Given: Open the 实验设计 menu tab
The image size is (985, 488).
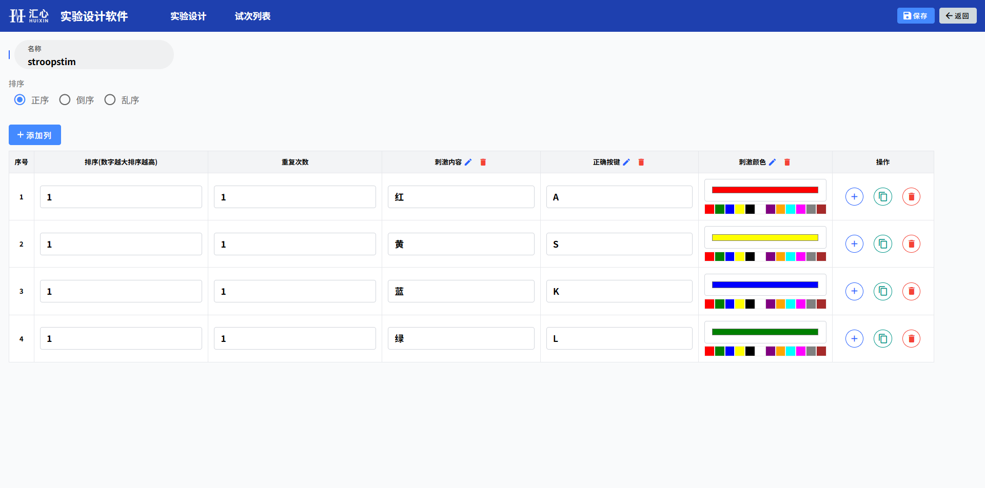Looking at the screenshot, I should 188,16.
